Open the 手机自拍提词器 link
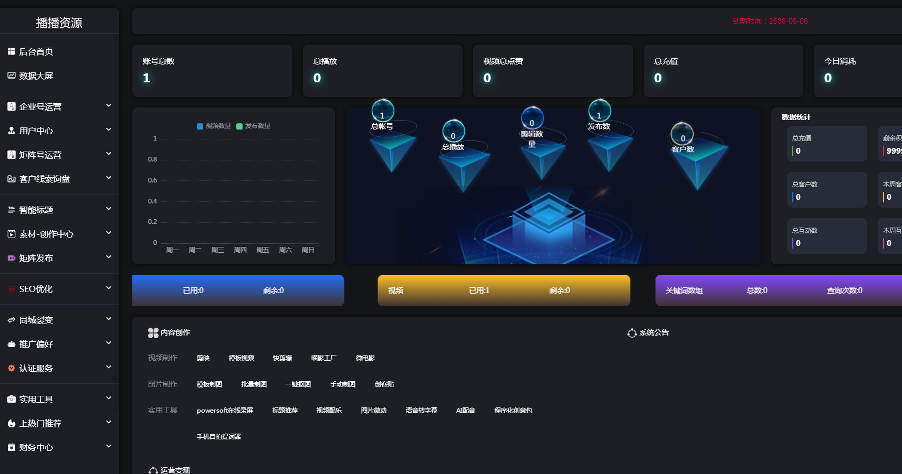 pyautogui.click(x=219, y=437)
